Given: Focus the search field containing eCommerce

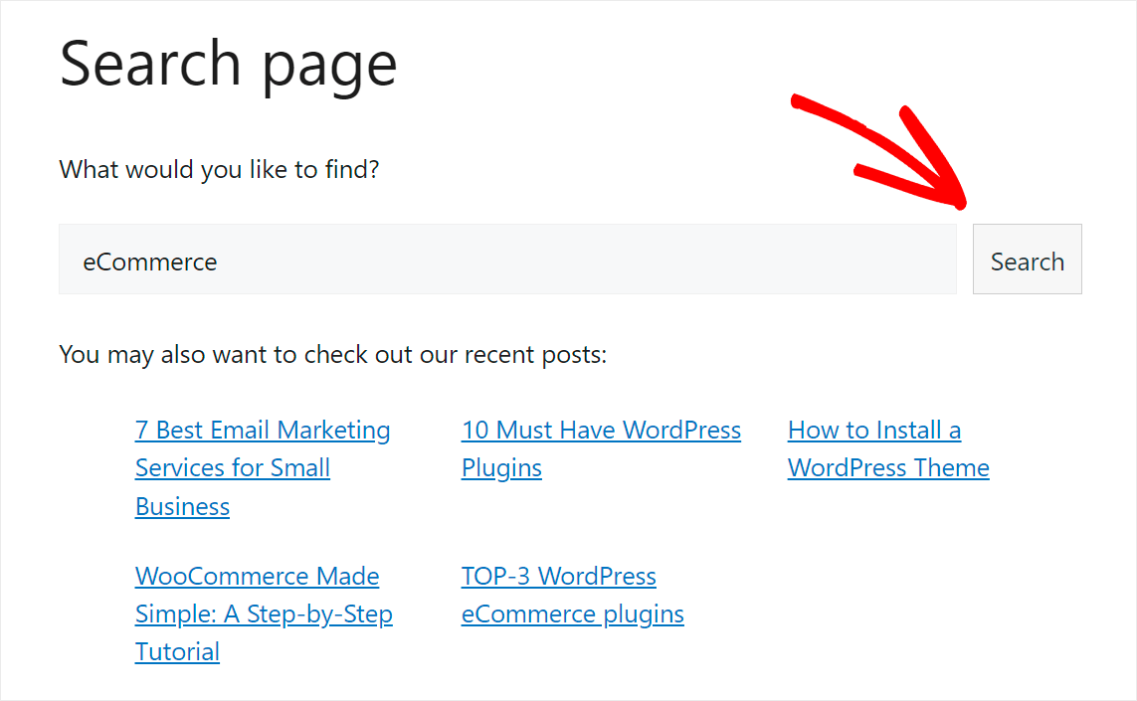Looking at the screenshot, I should pyautogui.click(x=507, y=259).
